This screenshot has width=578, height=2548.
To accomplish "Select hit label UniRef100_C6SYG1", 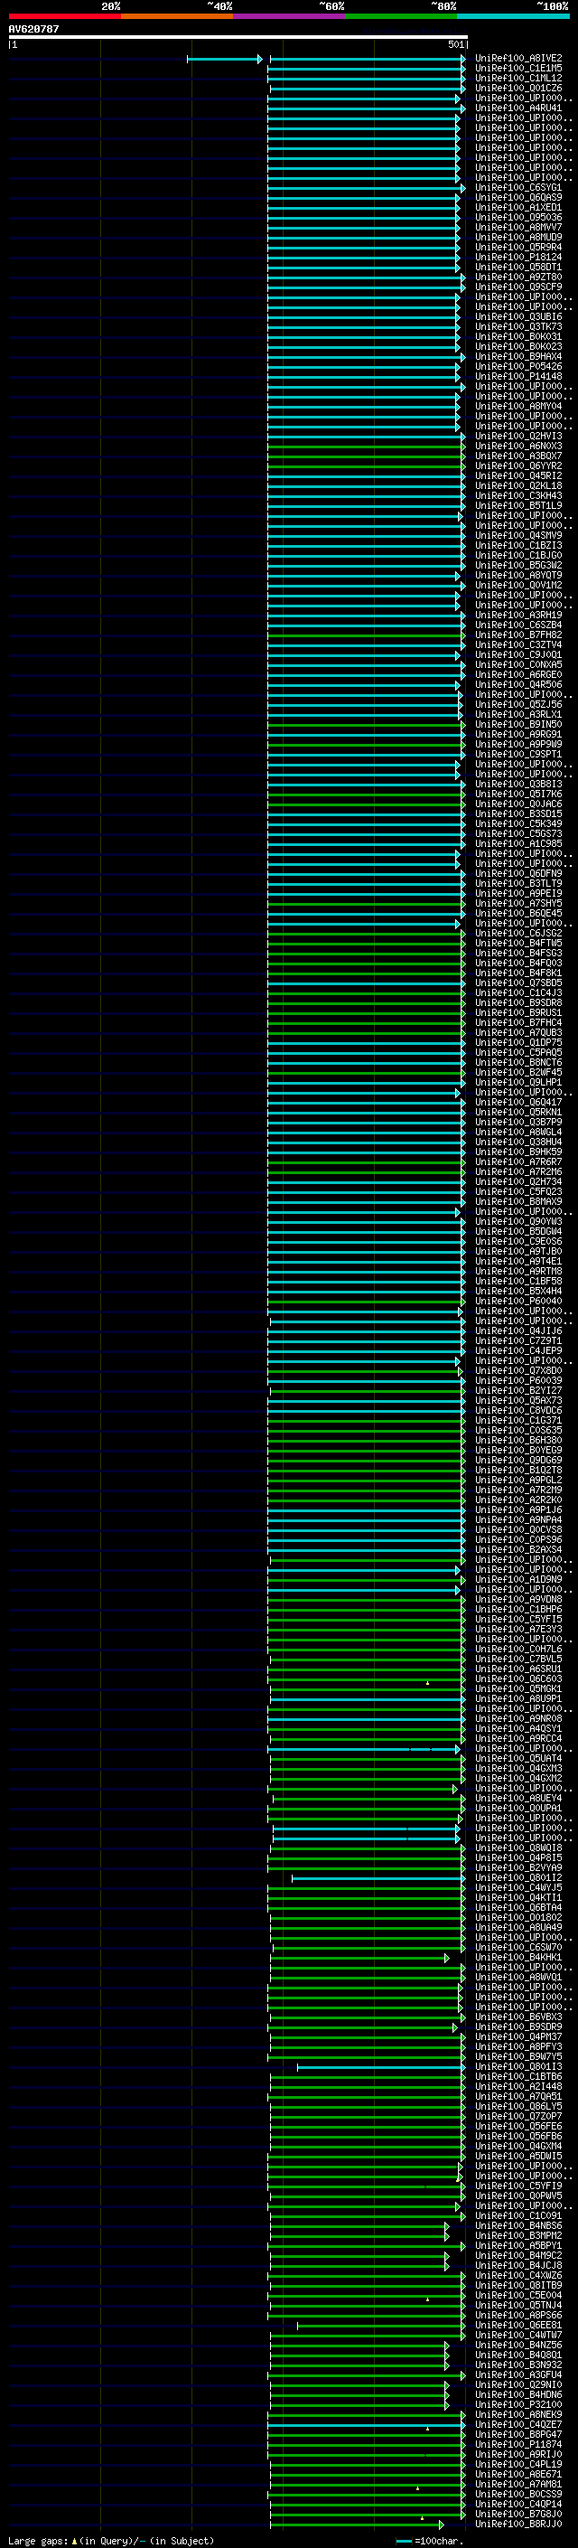I will [x=518, y=188].
